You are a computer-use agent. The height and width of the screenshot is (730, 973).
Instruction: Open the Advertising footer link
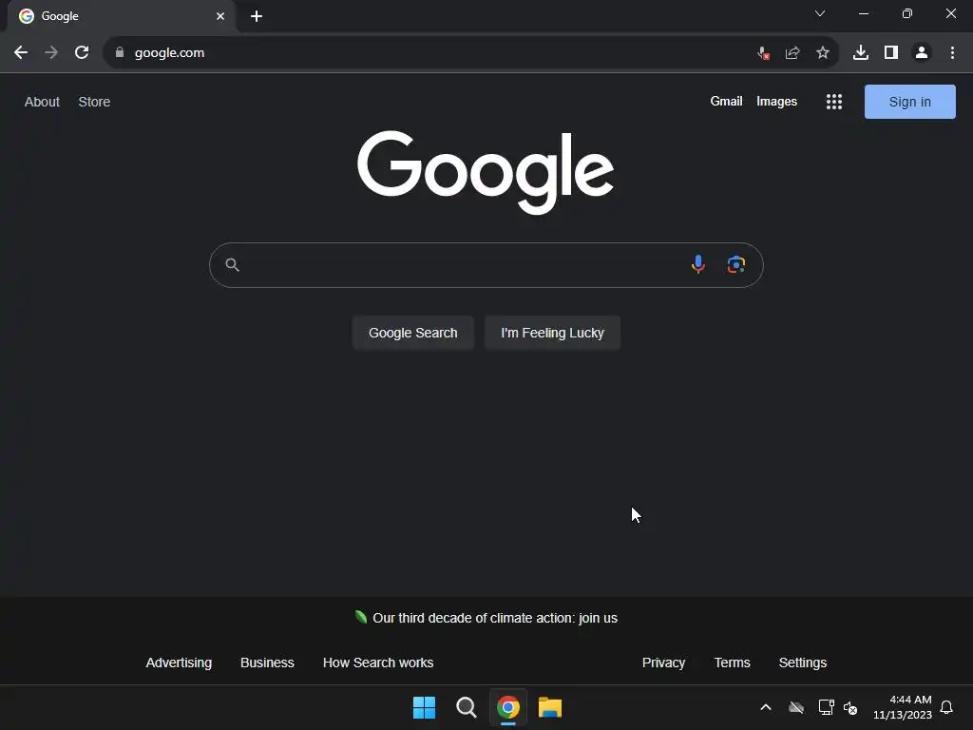coord(179,663)
